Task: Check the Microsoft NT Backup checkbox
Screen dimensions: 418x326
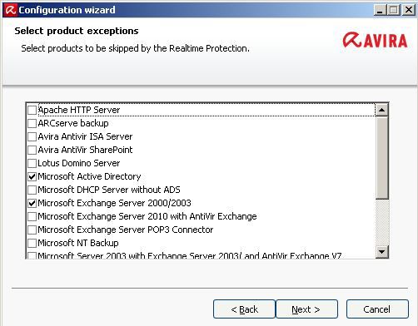Action: 32,243
